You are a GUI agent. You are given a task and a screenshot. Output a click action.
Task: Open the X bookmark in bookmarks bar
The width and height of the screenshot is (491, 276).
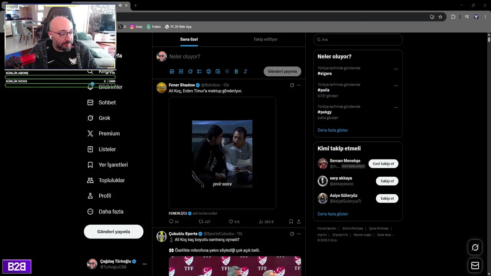click(x=122, y=27)
